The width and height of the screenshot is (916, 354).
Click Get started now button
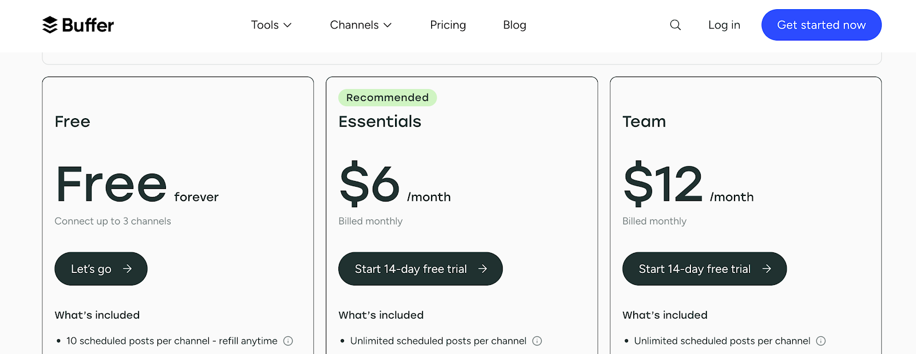pos(822,25)
